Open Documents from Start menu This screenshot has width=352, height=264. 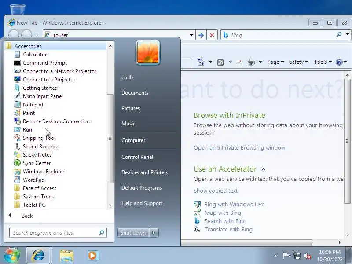tap(135, 93)
